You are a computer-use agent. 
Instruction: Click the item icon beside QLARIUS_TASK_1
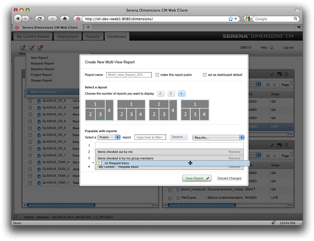(39, 183)
